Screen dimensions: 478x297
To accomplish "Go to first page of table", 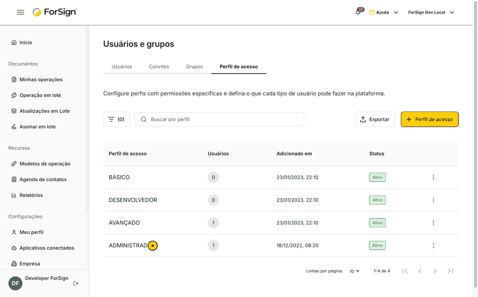I will [405, 271].
